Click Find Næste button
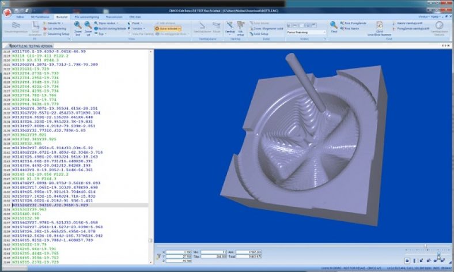 (350, 29)
